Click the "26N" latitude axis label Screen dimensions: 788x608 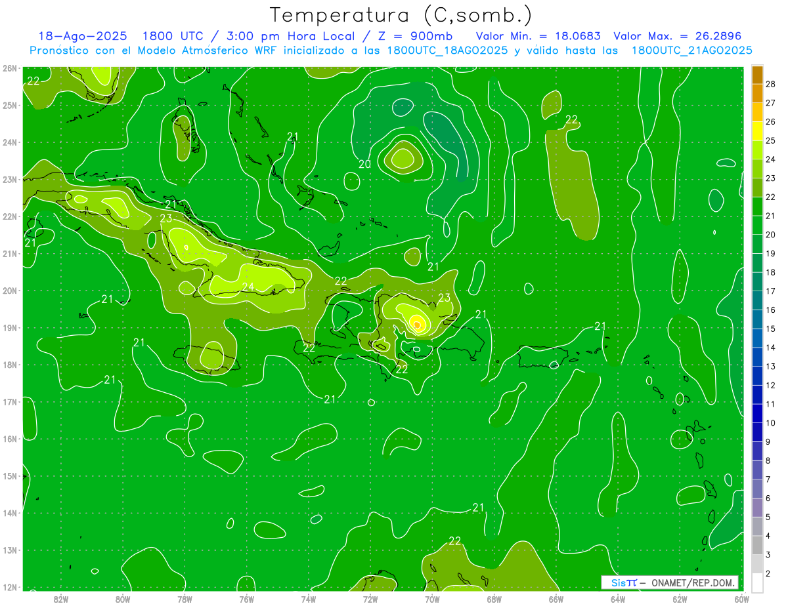click(x=9, y=68)
